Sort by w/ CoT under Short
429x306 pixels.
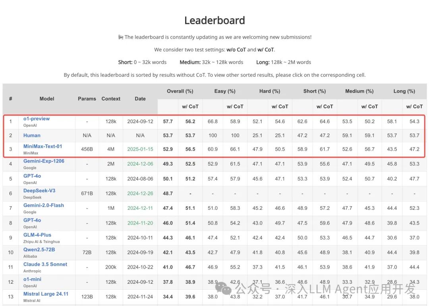pyautogui.click(x=325, y=107)
